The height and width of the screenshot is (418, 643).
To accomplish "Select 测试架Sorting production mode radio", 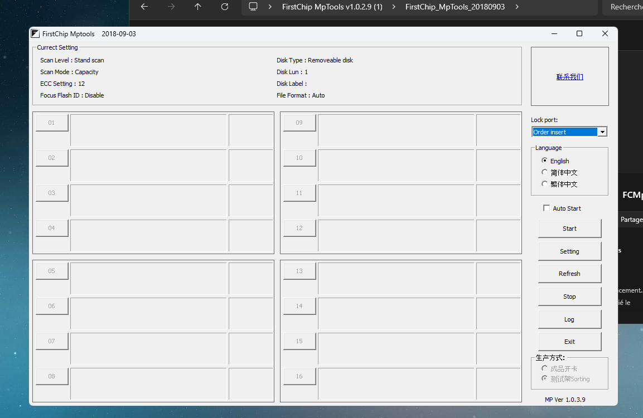I will point(544,378).
